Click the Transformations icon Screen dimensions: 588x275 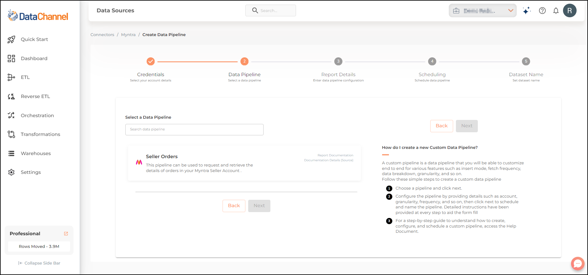(x=11, y=134)
